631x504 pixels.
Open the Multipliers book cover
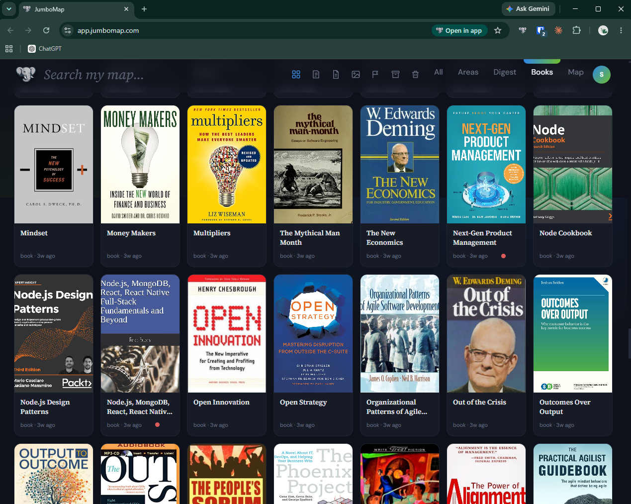tap(227, 164)
